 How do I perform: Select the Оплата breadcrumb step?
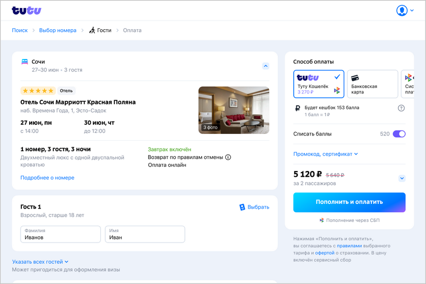(132, 30)
